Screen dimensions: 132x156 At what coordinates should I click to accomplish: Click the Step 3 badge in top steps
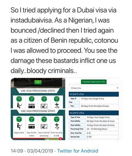click(44, 99)
